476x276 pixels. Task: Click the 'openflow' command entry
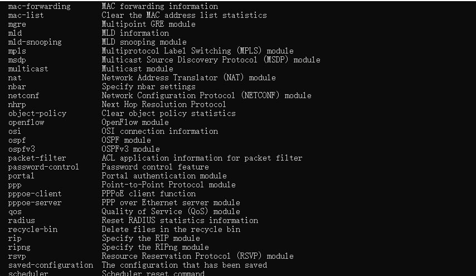(26, 123)
